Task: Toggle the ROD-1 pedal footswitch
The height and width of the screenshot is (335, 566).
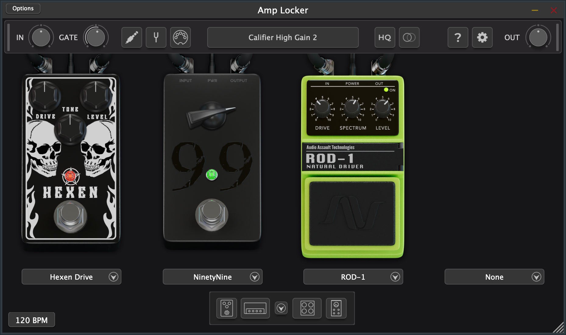Action: (352, 213)
